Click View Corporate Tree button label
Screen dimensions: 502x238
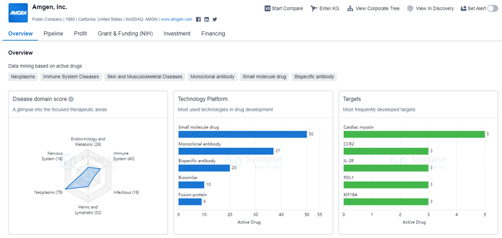pos(377,8)
